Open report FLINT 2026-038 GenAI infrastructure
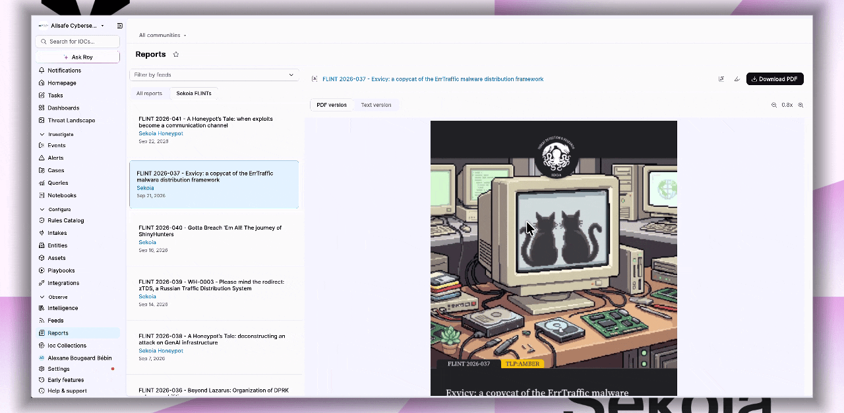Image resolution: width=844 pixels, height=413 pixels. click(214, 347)
